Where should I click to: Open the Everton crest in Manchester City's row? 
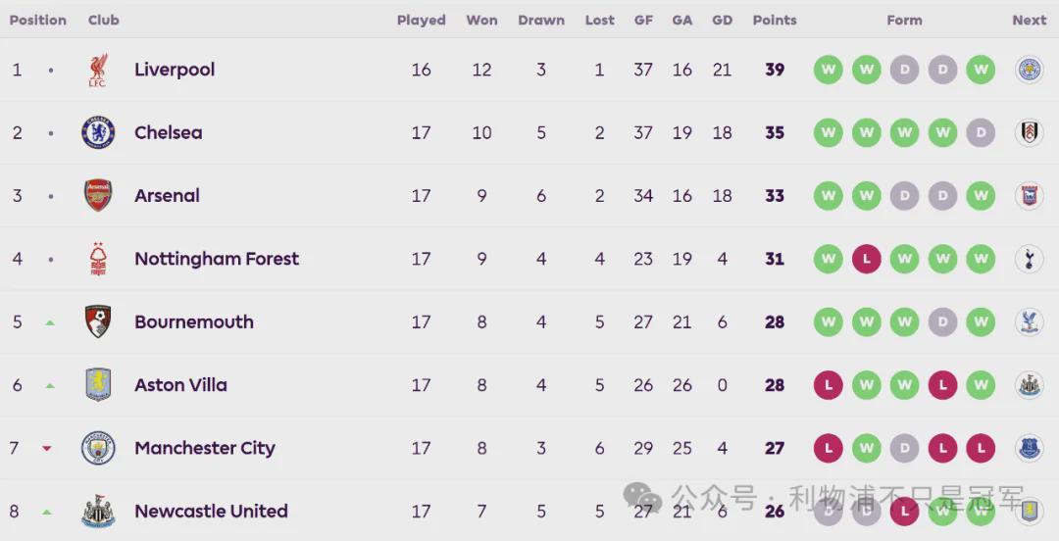click(x=1030, y=449)
